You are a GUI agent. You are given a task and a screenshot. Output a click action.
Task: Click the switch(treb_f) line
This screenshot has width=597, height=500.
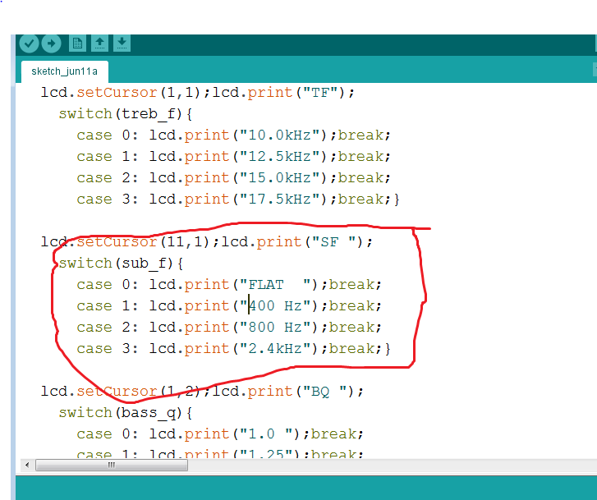pos(126,114)
